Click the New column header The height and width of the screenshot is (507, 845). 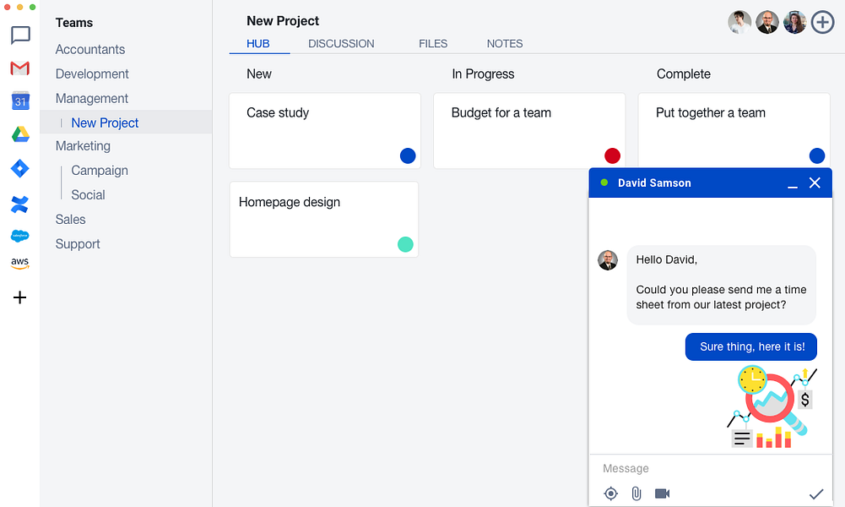(x=258, y=74)
